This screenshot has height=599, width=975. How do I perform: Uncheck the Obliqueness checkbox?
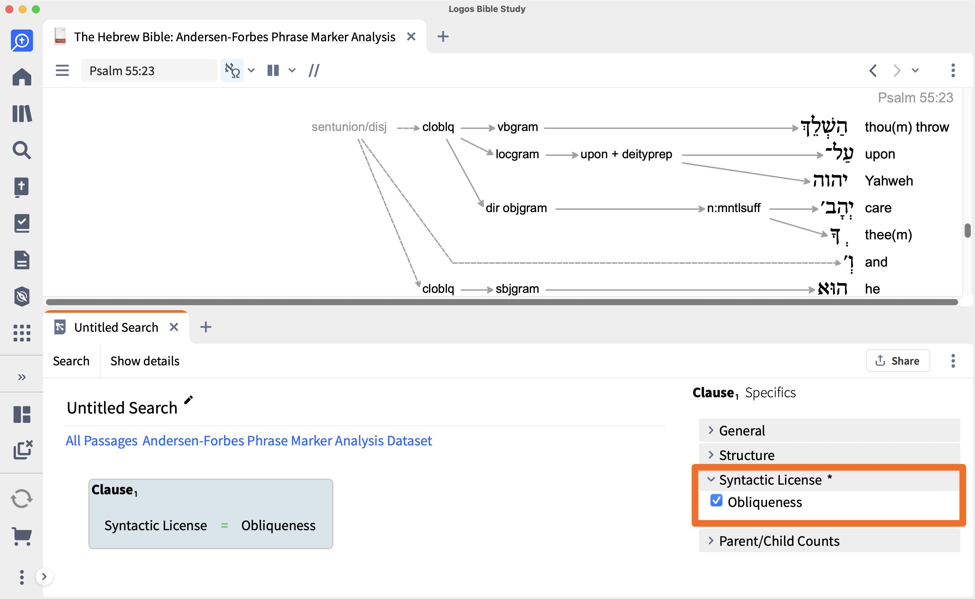716,500
